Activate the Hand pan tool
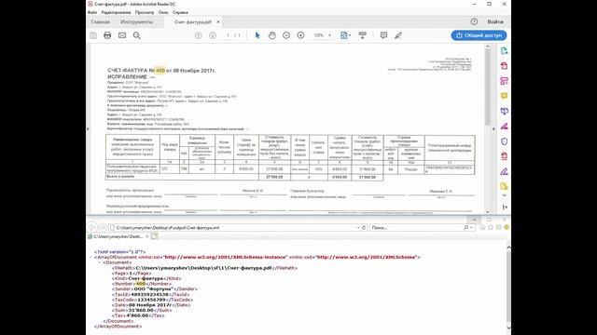 click(271, 35)
